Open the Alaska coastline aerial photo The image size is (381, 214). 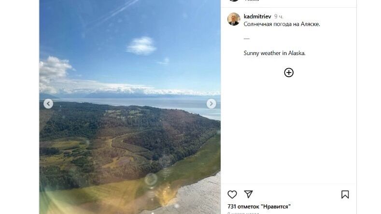click(130, 107)
